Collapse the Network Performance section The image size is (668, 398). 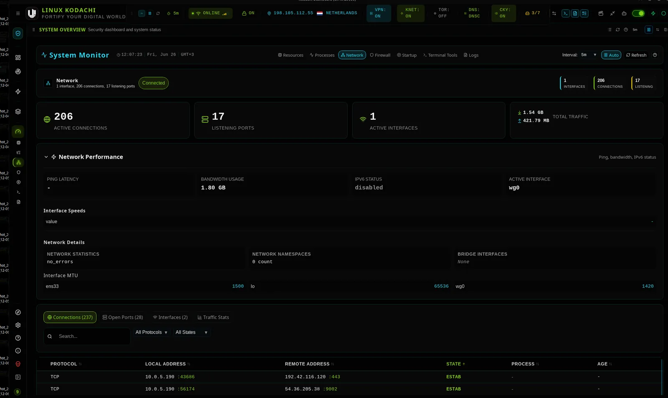click(x=46, y=157)
